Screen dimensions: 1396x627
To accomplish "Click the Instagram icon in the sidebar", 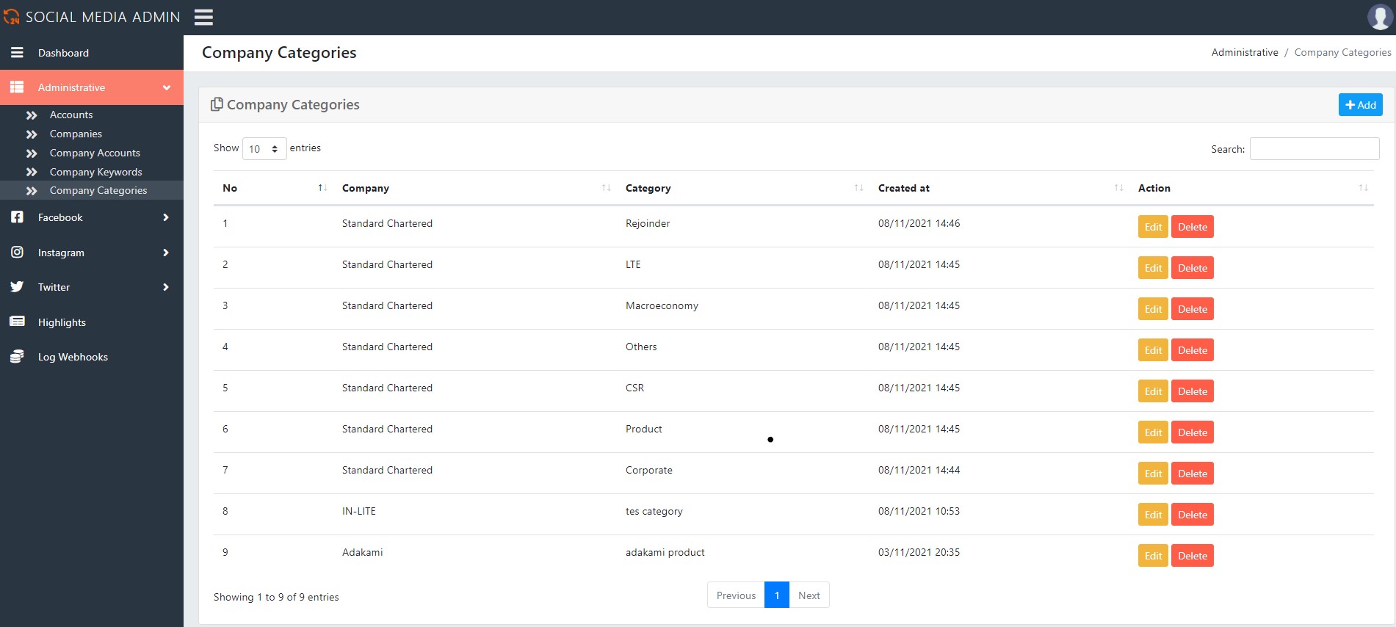I will point(17,253).
